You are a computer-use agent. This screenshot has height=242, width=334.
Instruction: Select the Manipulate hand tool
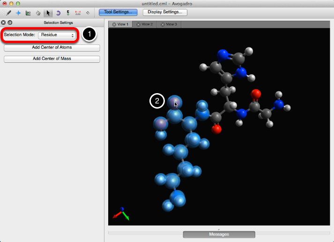(38, 13)
